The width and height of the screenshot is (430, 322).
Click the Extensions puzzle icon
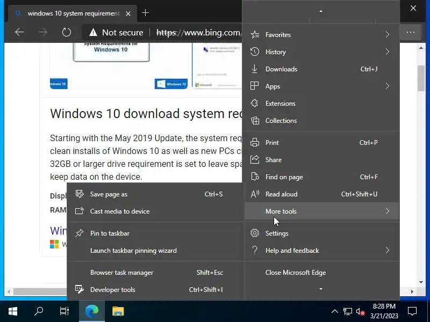point(254,103)
